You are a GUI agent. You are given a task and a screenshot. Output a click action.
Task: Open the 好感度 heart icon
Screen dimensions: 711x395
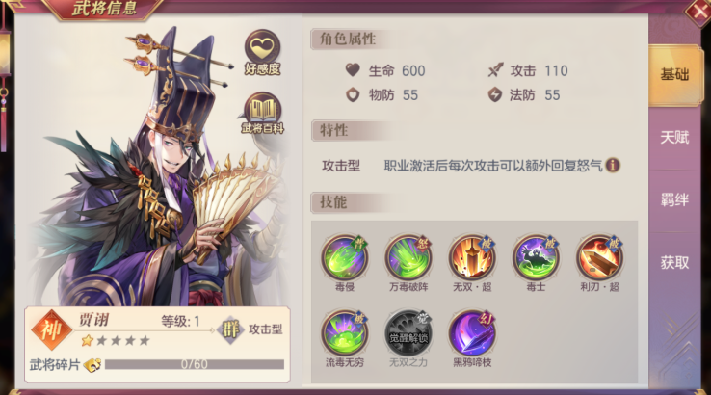click(x=263, y=51)
